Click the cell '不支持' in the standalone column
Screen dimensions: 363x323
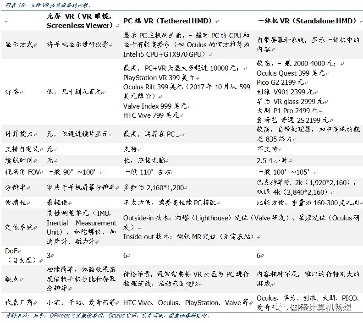[x=267, y=149]
